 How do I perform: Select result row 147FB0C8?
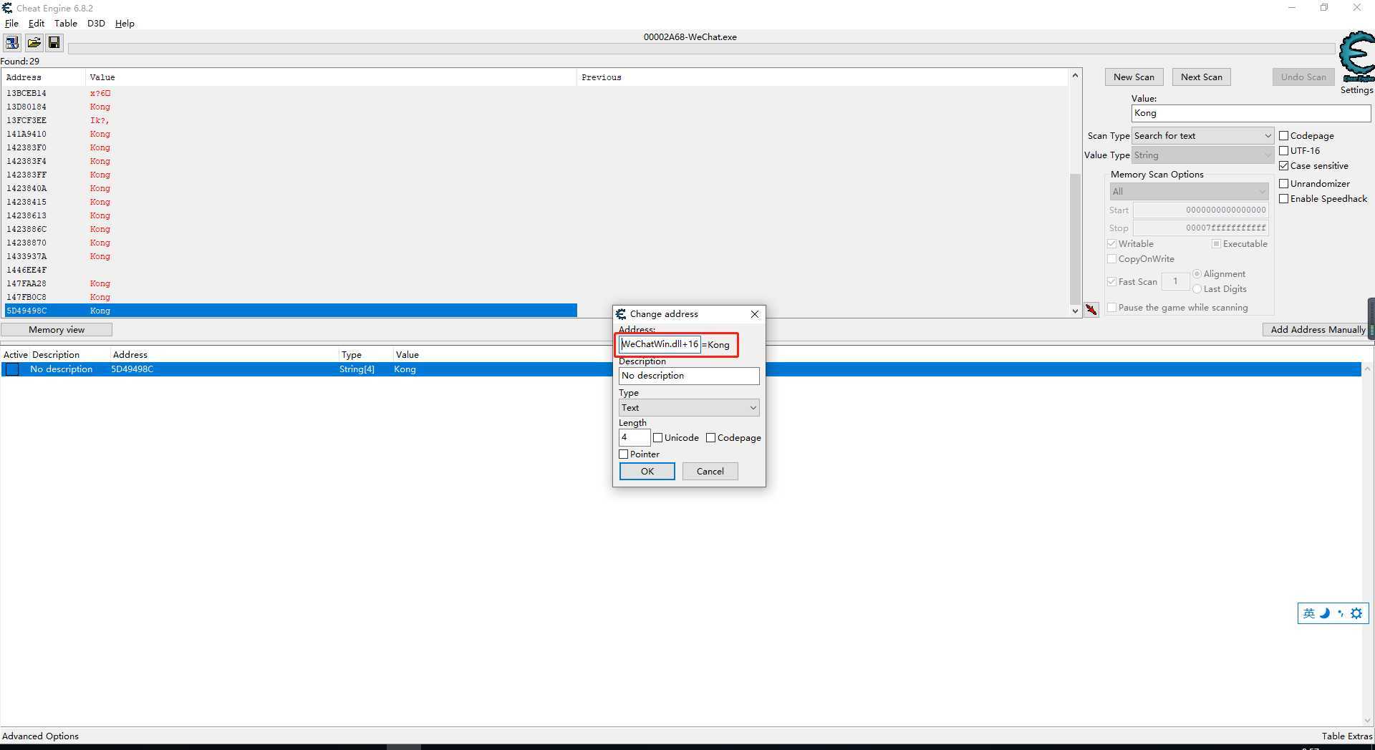point(290,297)
